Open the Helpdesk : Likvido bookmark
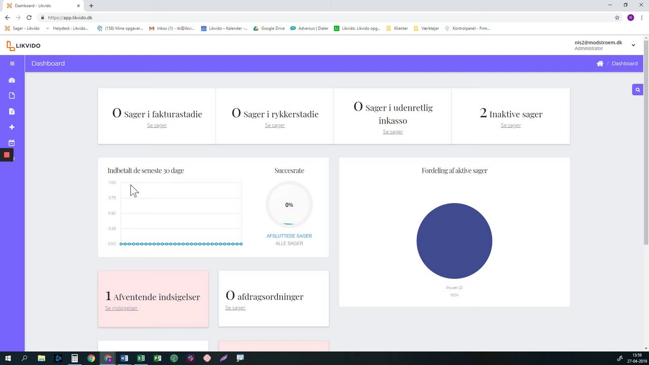The image size is (649, 365). 67,28
